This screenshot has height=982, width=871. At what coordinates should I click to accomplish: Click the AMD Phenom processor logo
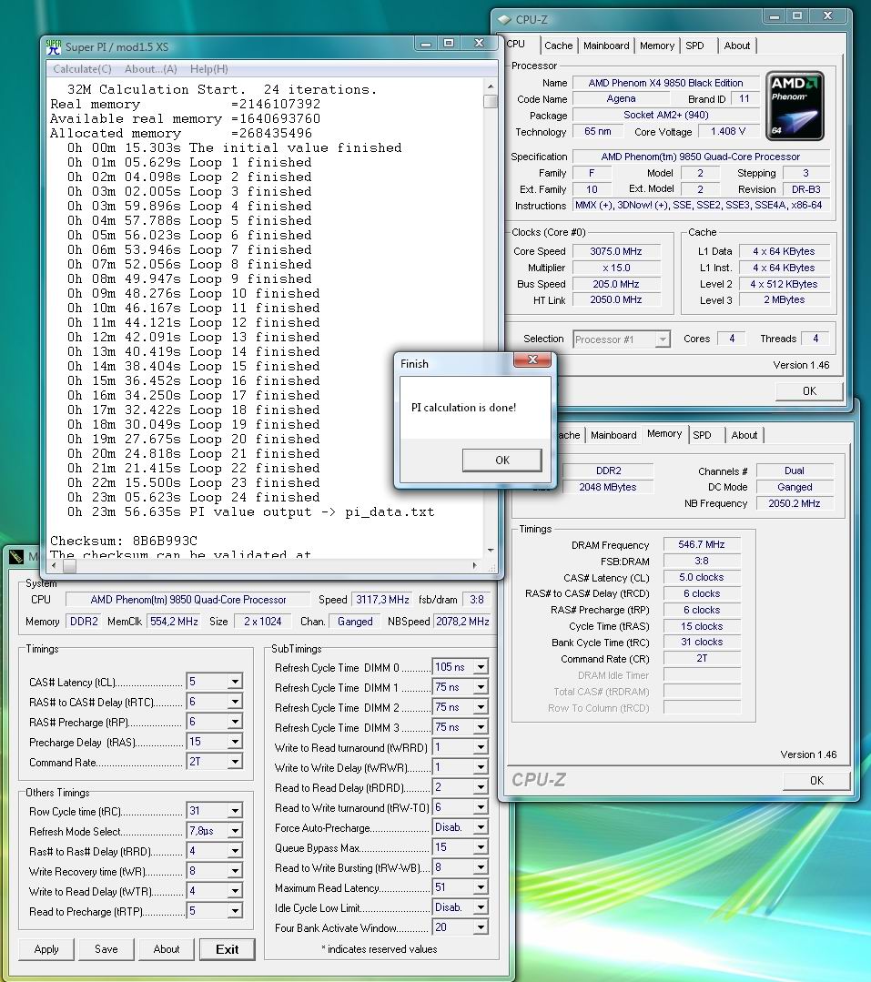pos(794,106)
